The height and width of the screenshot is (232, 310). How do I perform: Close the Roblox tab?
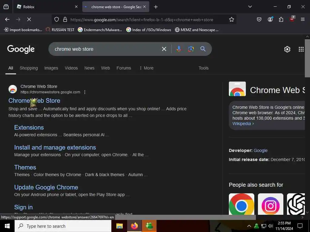coord(76,7)
